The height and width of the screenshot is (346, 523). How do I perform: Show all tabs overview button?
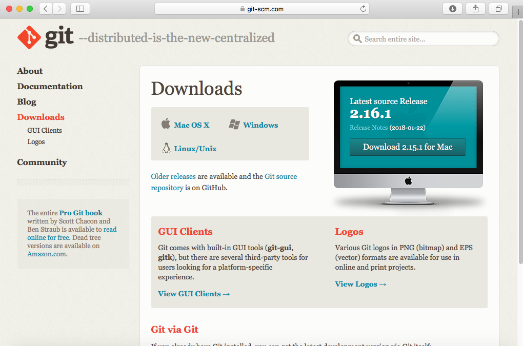pyautogui.click(x=498, y=9)
